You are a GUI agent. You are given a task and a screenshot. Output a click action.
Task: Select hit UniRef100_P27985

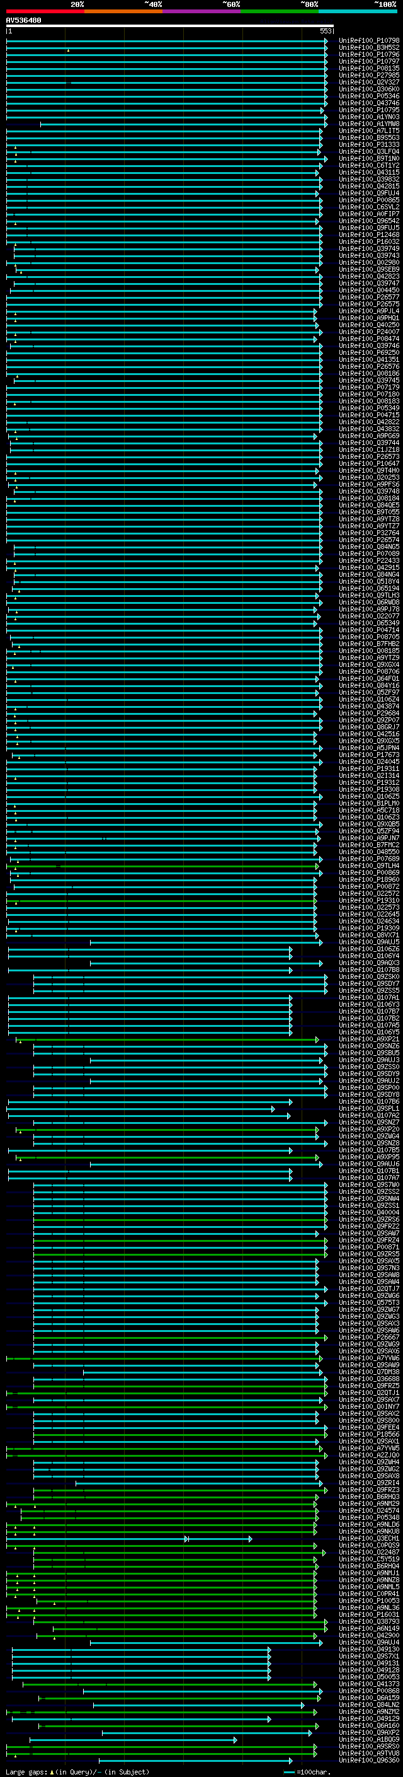click(x=369, y=75)
